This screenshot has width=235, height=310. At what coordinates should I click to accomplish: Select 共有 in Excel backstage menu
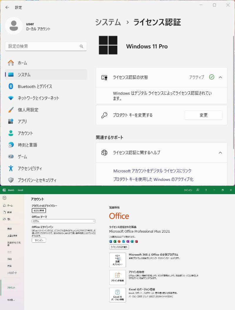[x=9, y=266]
